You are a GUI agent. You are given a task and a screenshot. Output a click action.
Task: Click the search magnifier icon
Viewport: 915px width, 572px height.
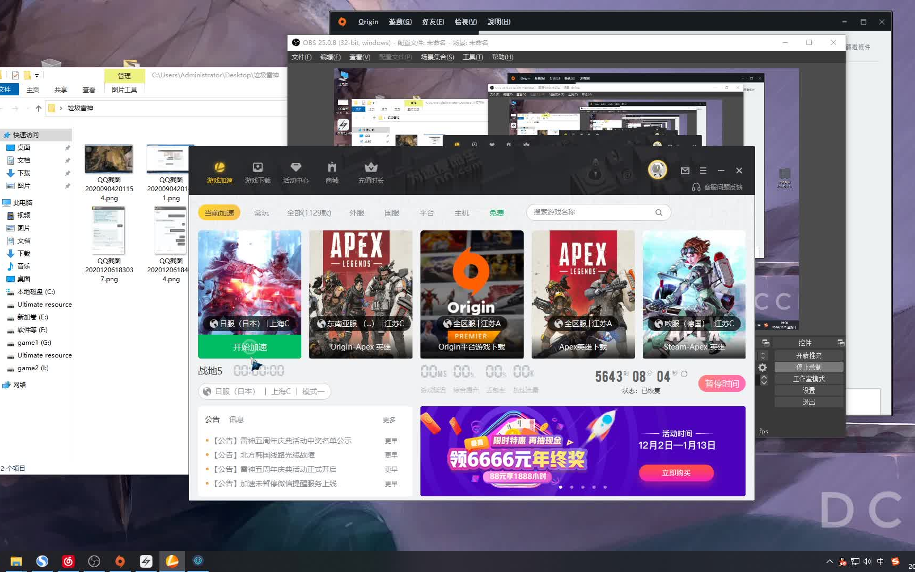click(659, 212)
